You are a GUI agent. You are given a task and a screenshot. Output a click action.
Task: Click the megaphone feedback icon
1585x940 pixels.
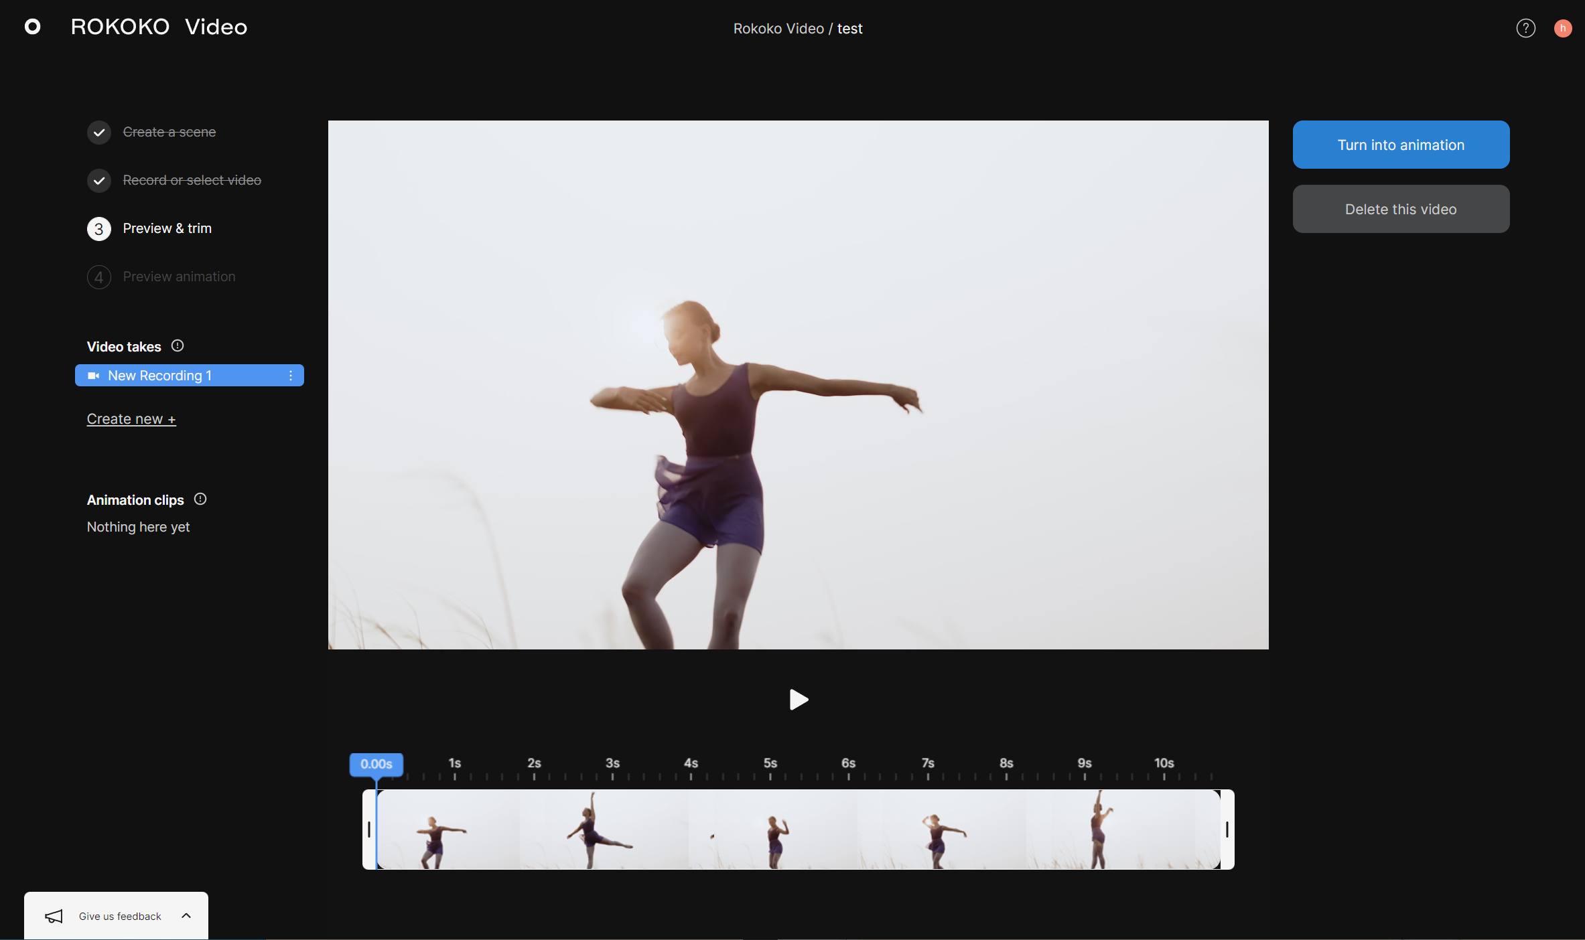[x=54, y=916]
